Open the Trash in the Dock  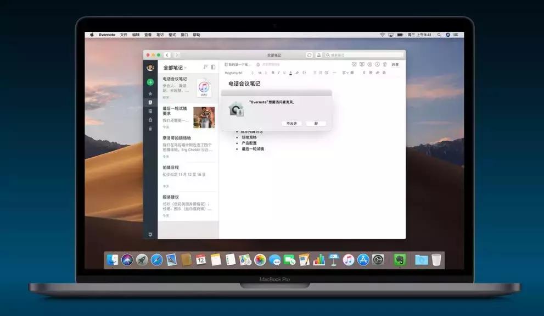(x=436, y=260)
